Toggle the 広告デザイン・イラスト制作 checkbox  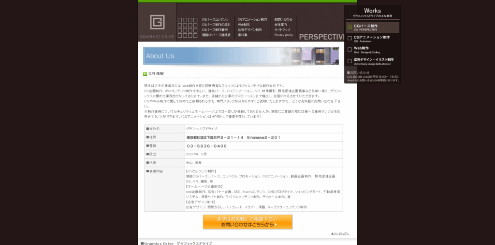(350, 61)
